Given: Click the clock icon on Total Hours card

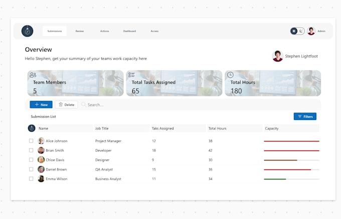Looking at the screenshot, I should coord(230,75).
